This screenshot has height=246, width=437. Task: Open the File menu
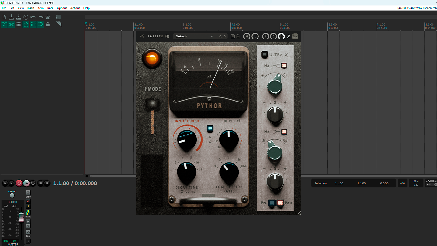click(x=4, y=8)
